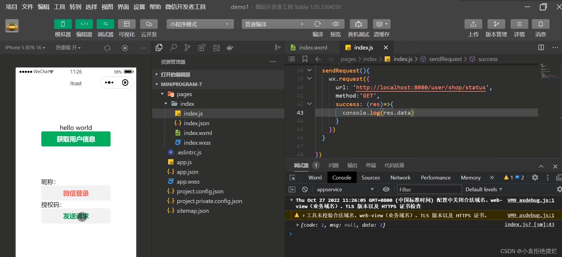Toggle the editor (编辑器) panel button
This screenshot has width=562, height=257.
tap(84, 24)
